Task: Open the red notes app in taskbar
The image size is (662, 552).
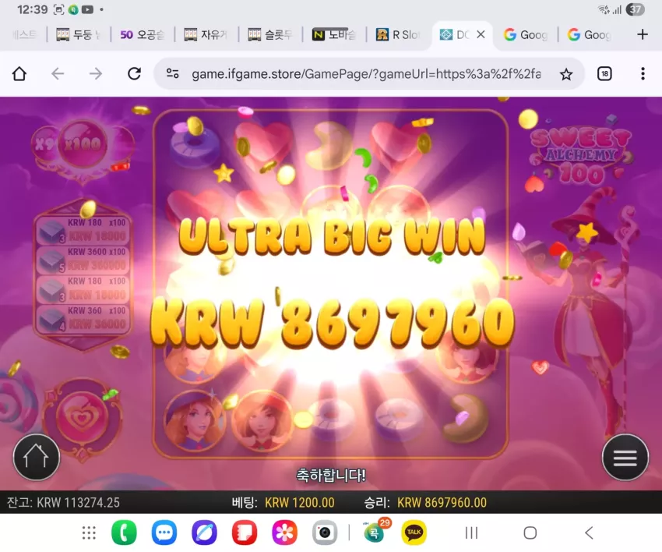Action: [x=245, y=533]
